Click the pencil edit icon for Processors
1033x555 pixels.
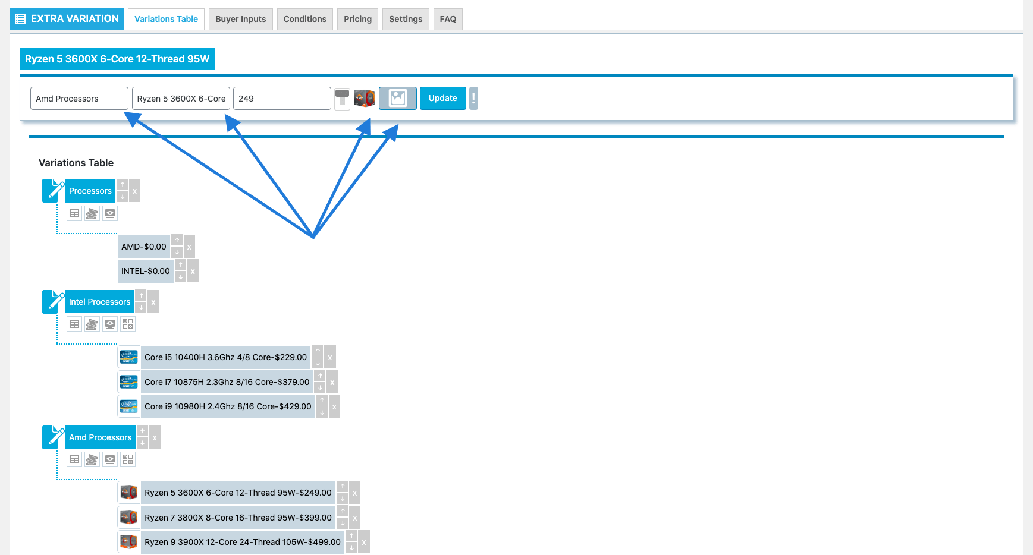pyautogui.click(x=54, y=191)
